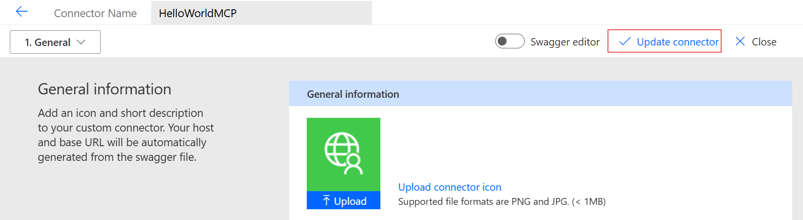
Task: Open the Upload connector icon link
Action: 450,187
